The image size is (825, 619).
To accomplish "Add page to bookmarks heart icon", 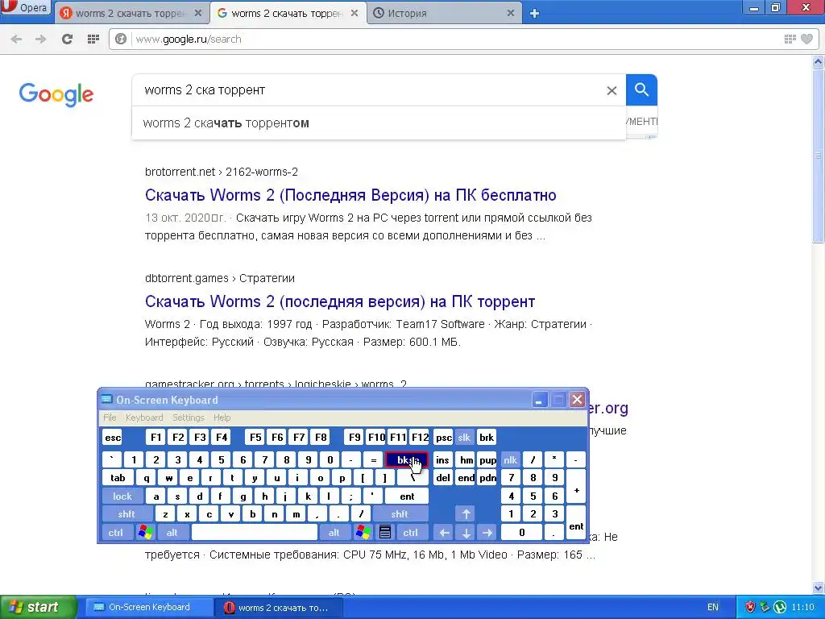I will (806, 39).
